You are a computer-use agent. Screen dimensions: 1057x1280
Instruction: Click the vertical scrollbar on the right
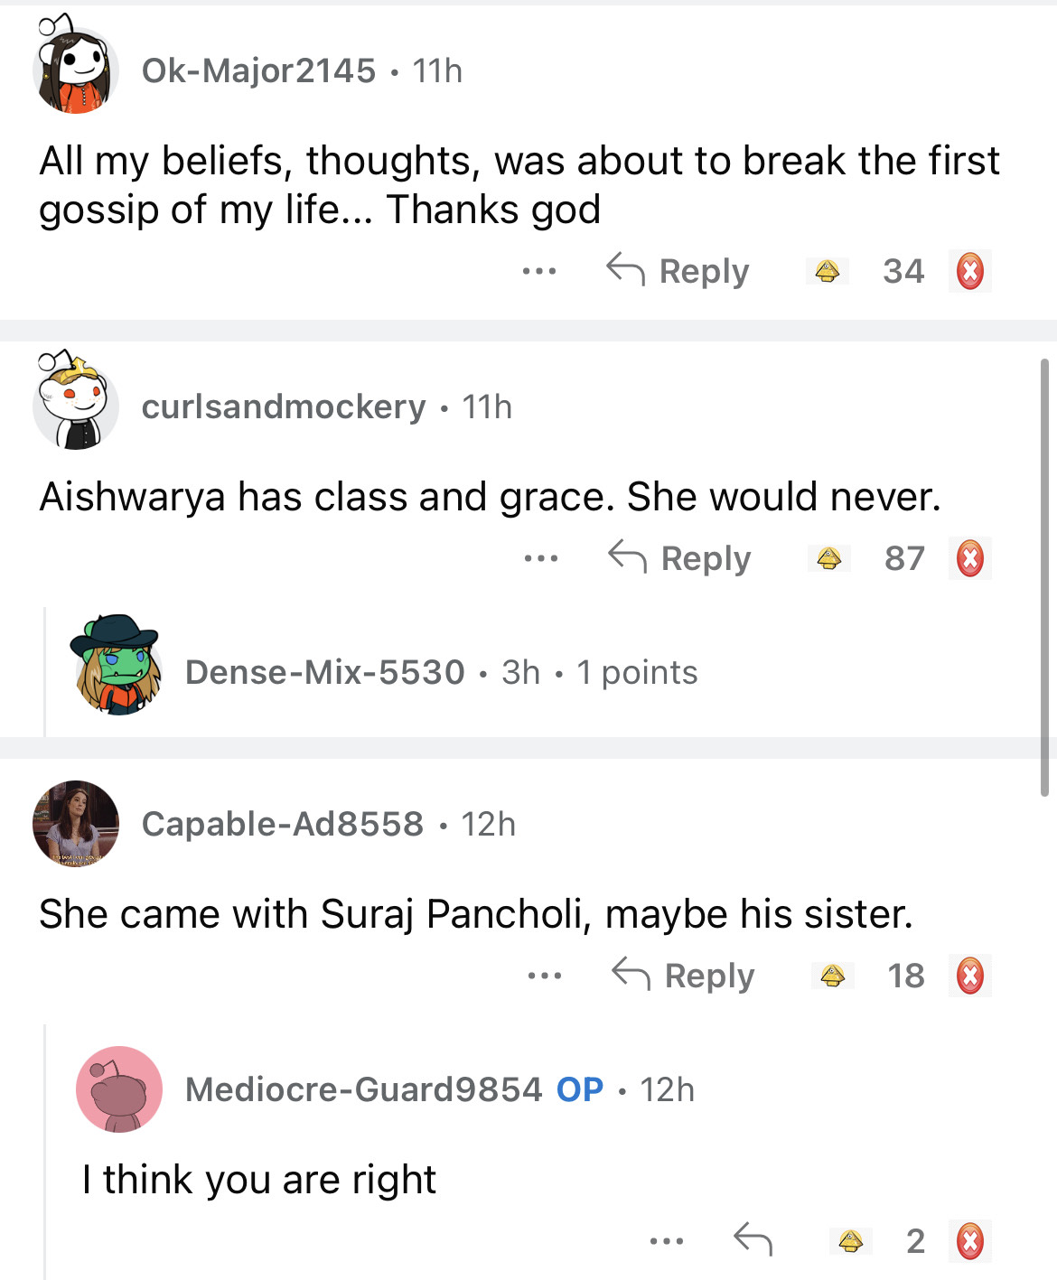tap(1044, 578)
